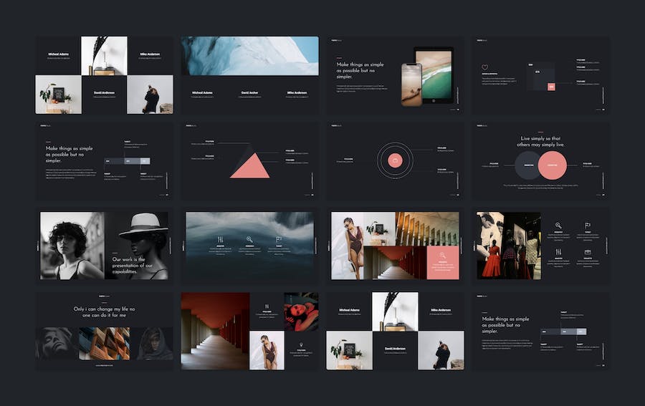
Task: Click the "Only i can change my life" heading
Action: click(x=104, y=311)
